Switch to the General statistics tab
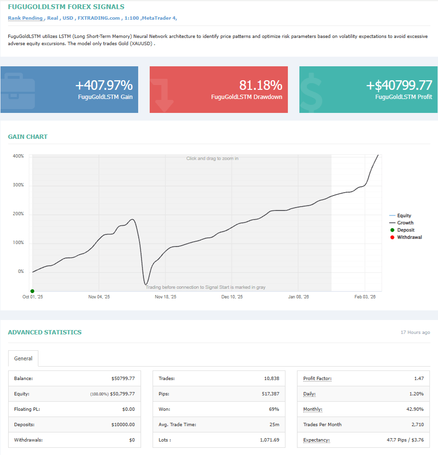438x455 pixels. [x=23, y=358]
